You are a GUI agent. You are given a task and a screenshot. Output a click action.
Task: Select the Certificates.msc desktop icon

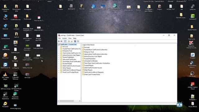pyautogui.click(x=16, y=17)
